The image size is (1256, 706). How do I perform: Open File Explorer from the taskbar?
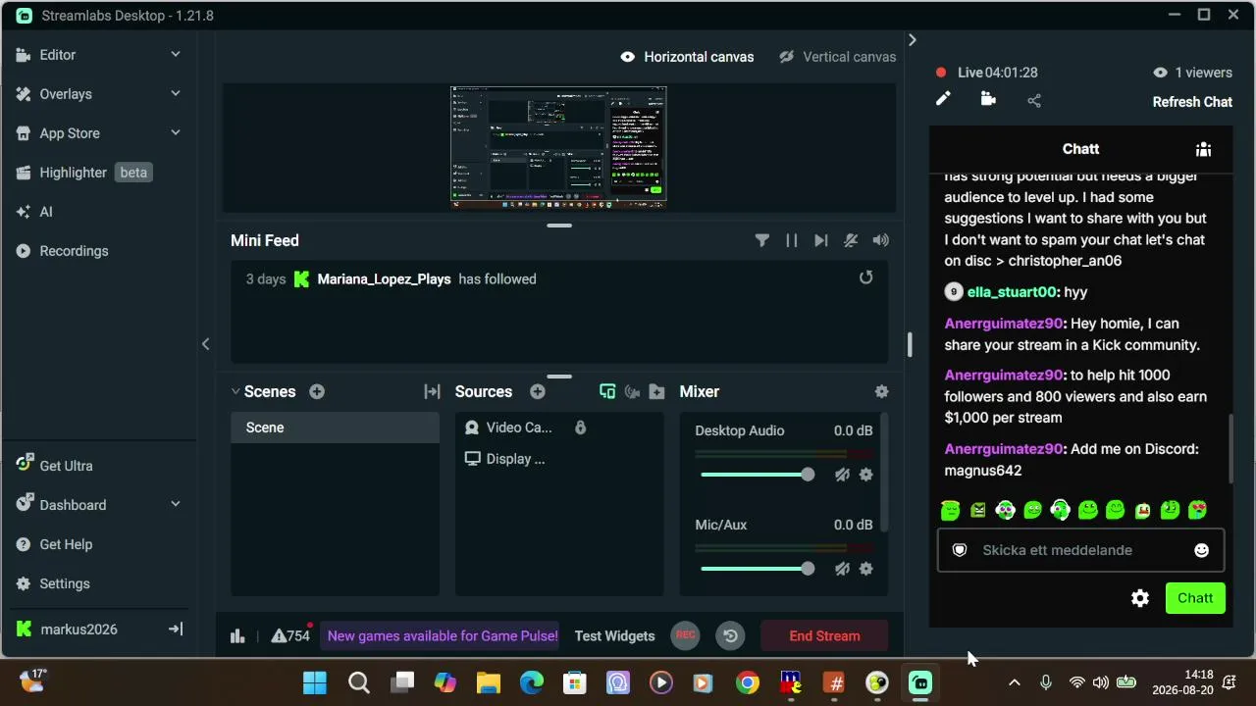pyautogui.click(x=489, y=682)
